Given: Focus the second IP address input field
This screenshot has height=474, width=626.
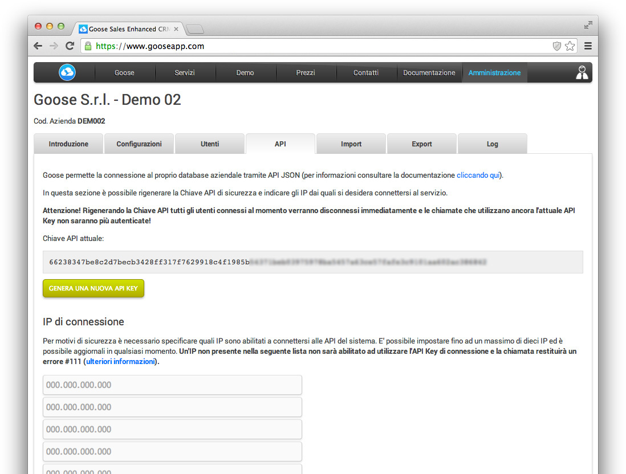Looking at the screenshot, I should (173, 407).
